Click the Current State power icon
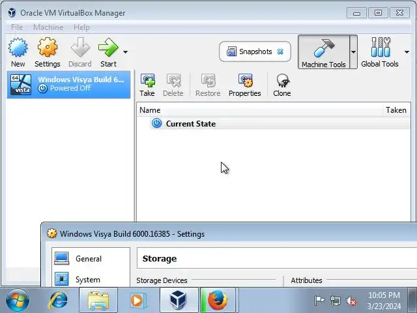 pos(156,123)
